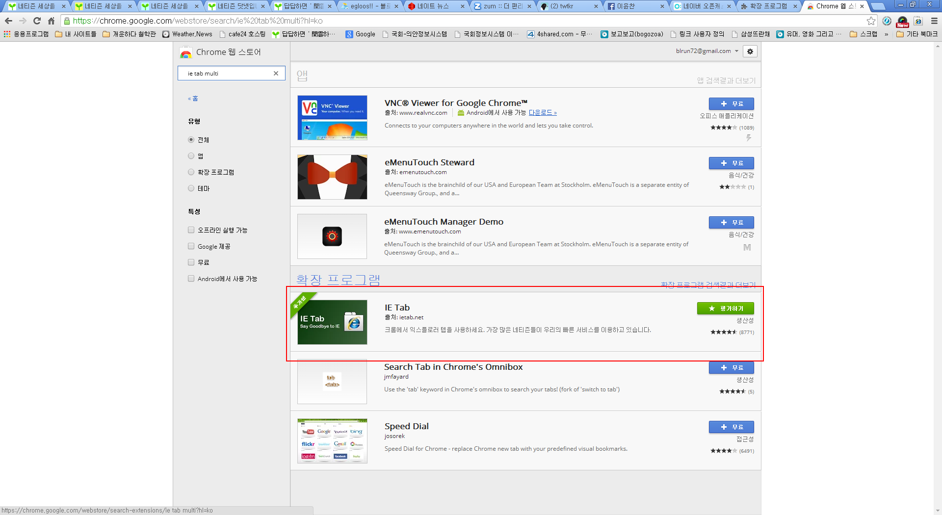942x515 pixels.
Task: Click the browser address bar URL
Action: point(198,21)
